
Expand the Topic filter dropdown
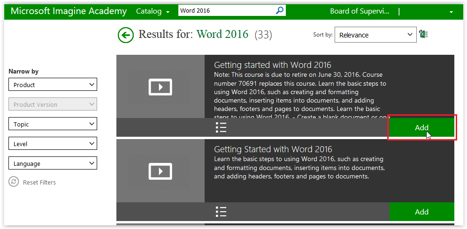pyautogui.click(x=53, y=124)
